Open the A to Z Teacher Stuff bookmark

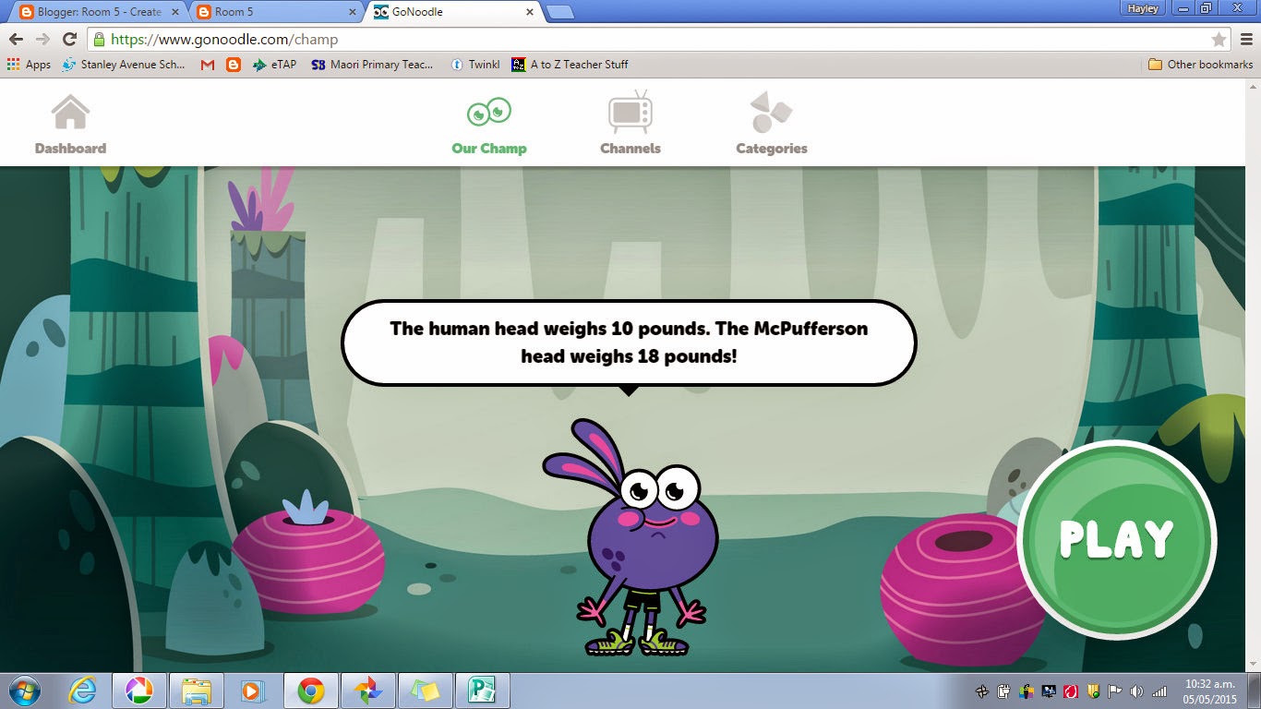coord(570,65)
